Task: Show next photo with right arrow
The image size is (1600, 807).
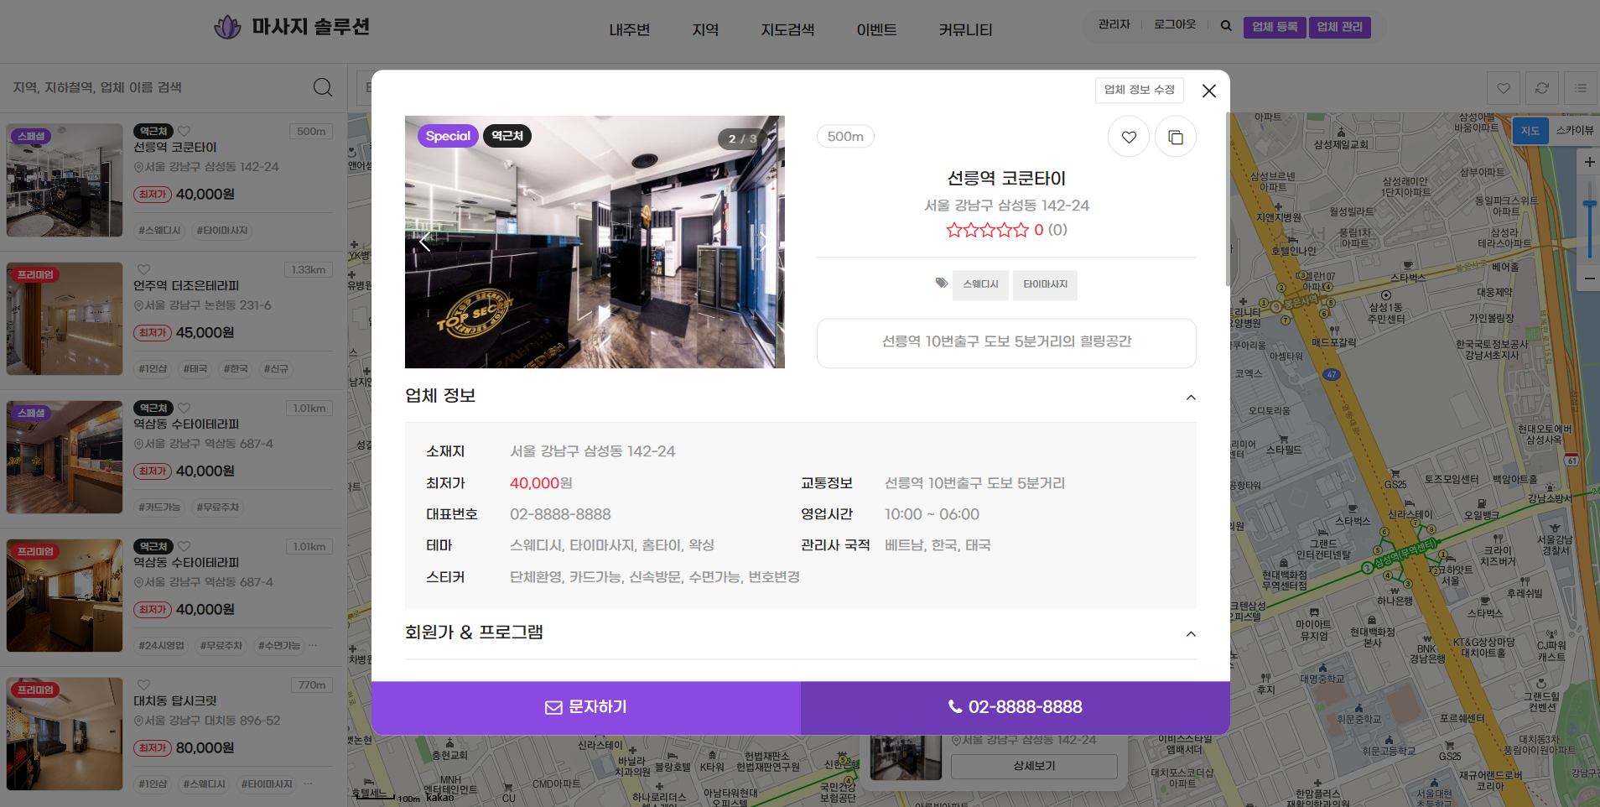Action: click(x=763, y=242)
